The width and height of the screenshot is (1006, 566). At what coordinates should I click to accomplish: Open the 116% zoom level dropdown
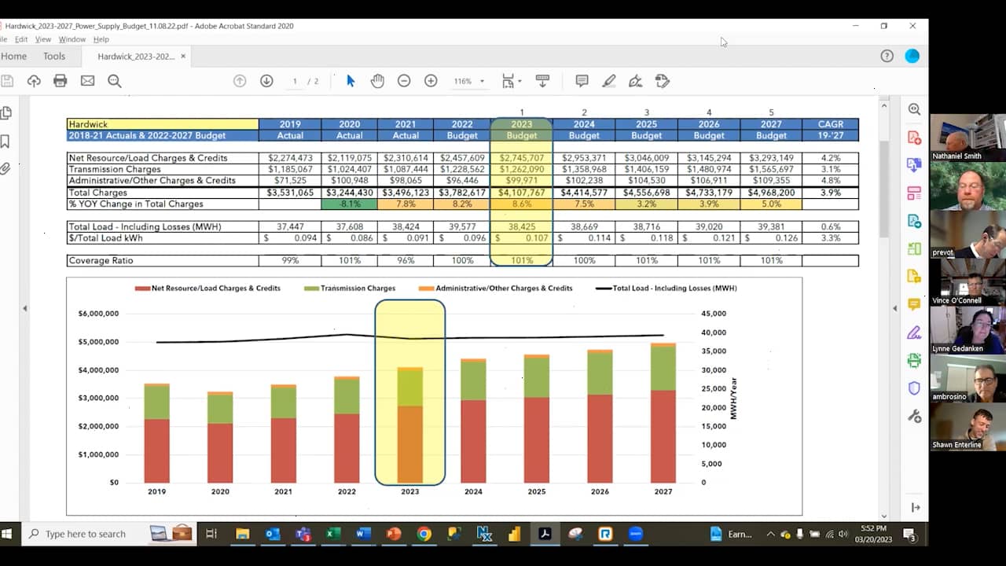click(468, 81)
